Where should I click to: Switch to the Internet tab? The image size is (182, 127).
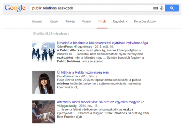(x=37, y=21)
